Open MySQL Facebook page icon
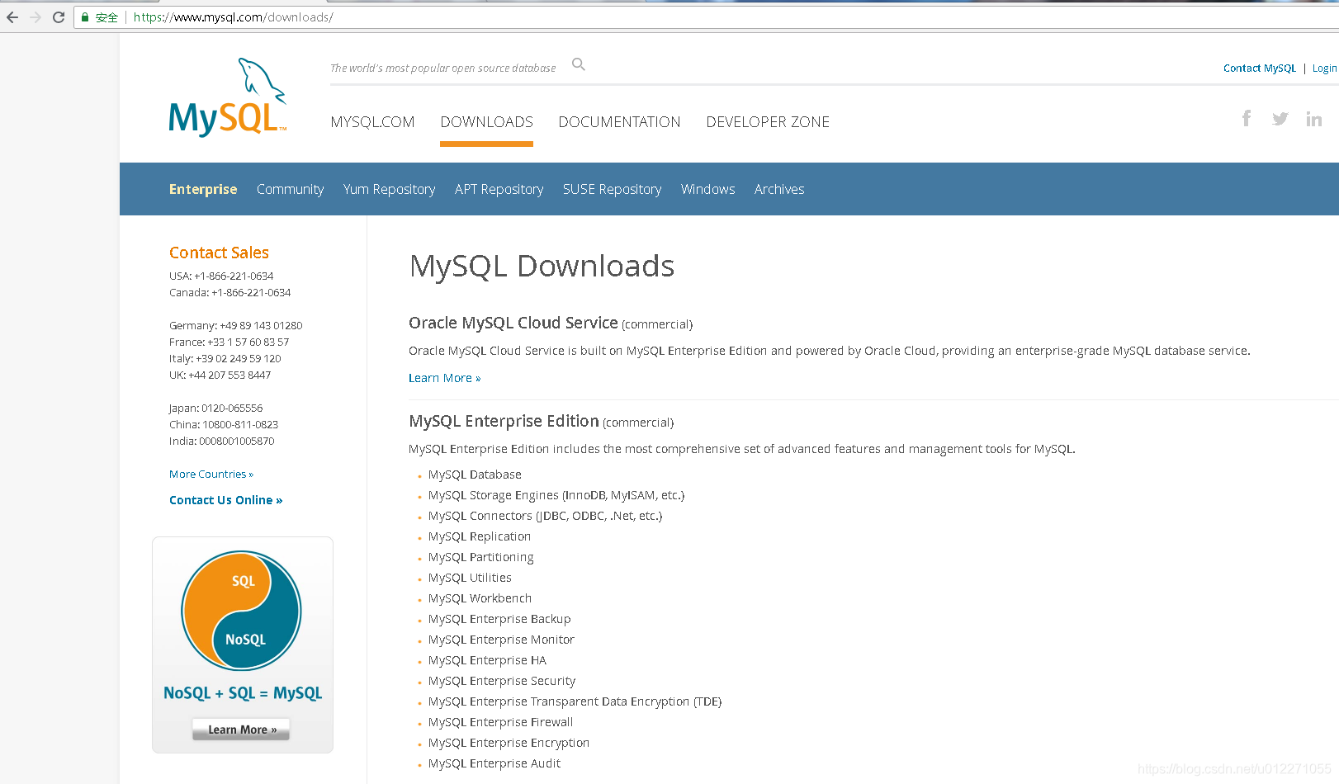This screenshot has width=1339, height=784. (1247, 119)
